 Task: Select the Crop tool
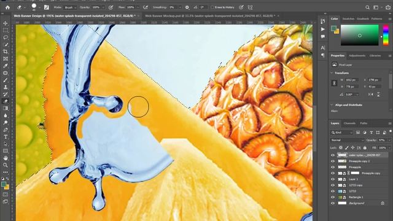click(6, 52)
